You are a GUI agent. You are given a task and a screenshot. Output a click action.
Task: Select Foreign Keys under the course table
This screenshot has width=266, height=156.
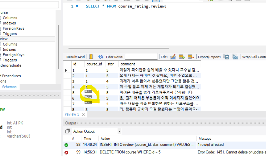pos(13,28)
